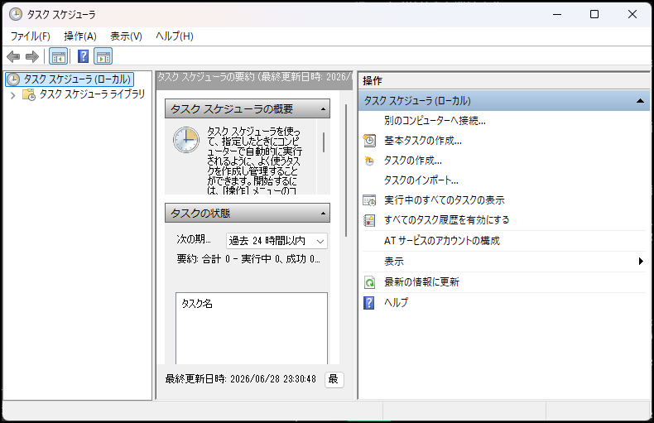Click the folder icon of タスク スケジューラ ライブラリ
Image resolution: width=654 pixels, height=423 pixels.
pyautogui.click(x=29, y=94)
